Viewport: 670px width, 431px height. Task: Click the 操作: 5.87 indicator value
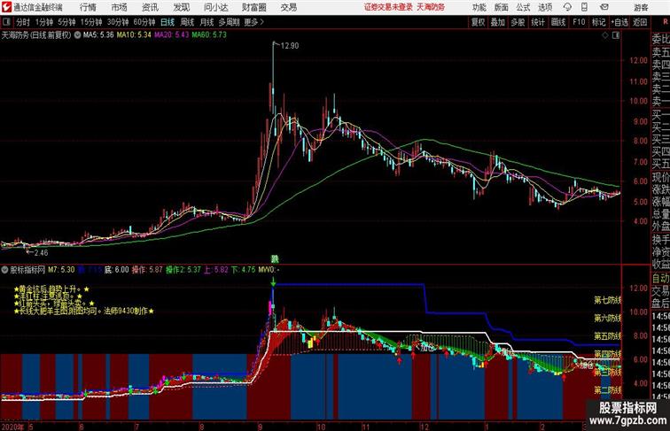(x=147, y=270)
